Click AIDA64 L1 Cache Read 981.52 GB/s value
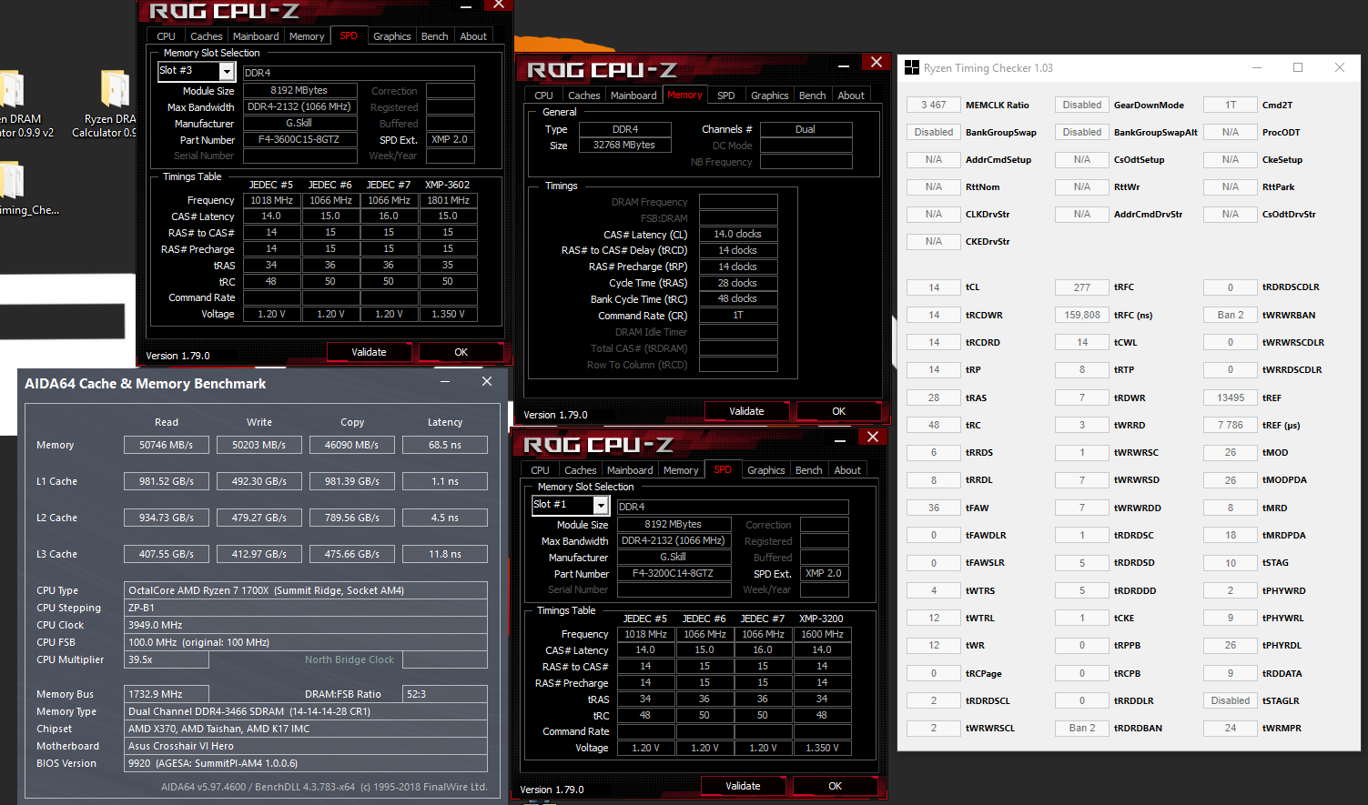Image resolution: width=1368 pixels, height=805 pixels. point(167,481)
